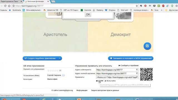Rate the exercise with the star rating
This screenshot has height=100, width=178.
coord(53,71)
